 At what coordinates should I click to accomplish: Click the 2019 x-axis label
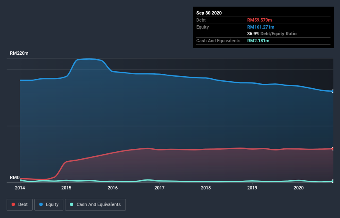pos(252,188)
